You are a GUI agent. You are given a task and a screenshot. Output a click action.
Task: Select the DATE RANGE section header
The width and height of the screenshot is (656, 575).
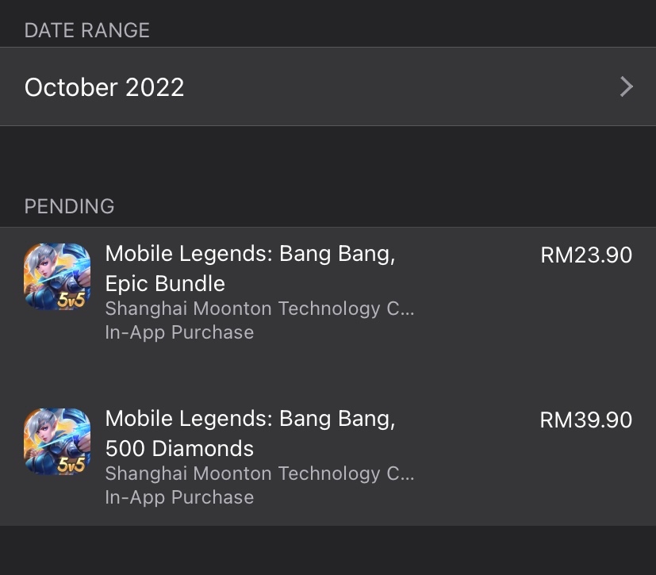point(87,30)
